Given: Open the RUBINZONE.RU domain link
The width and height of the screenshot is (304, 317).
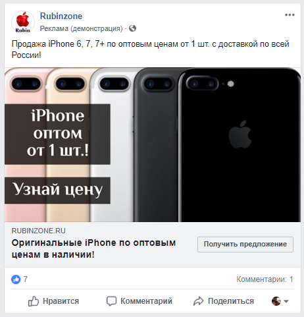Looking at the screenshot, I should 39,231.
